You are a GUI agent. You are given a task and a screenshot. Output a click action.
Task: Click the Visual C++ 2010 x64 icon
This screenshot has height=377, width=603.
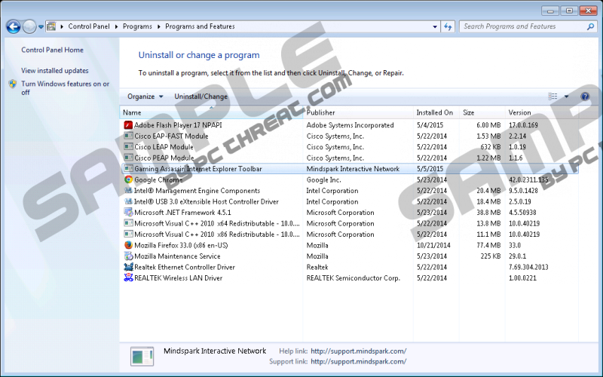(128, 223)
